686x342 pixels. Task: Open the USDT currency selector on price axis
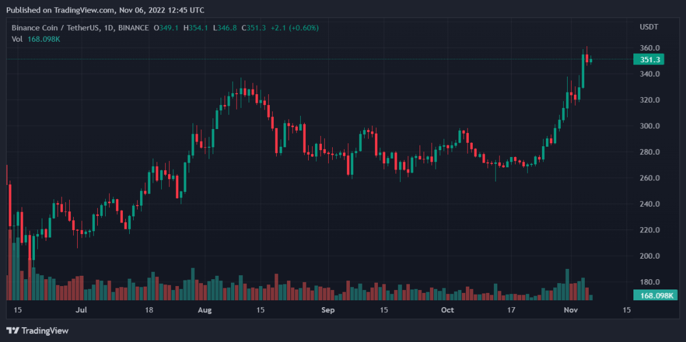tap(648, 27)
